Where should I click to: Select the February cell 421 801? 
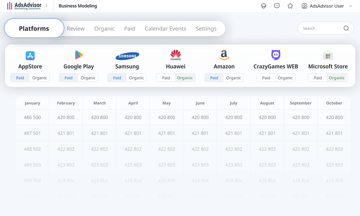click(x=66, y=133)
